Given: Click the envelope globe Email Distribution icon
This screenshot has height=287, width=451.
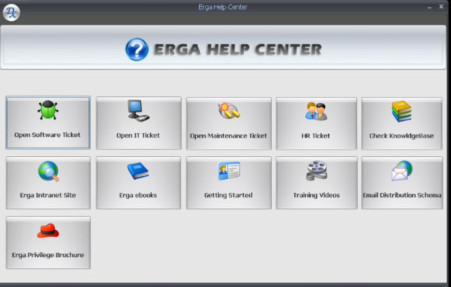Looking at the screenshot, I should click(401, 171).
